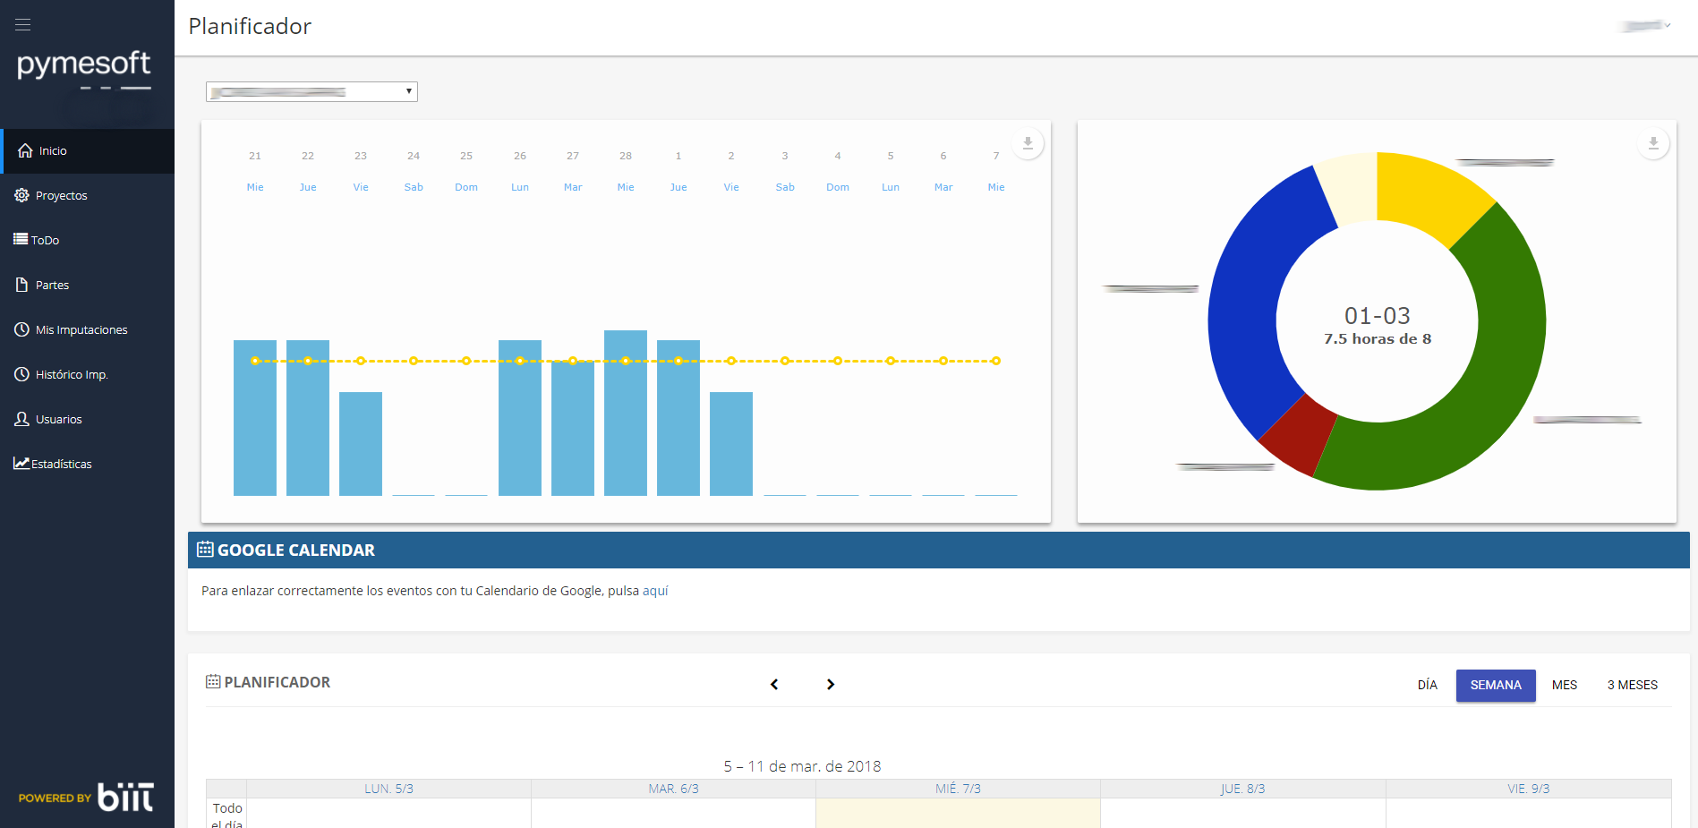Download the donut chart

(x=1653, y=143)
